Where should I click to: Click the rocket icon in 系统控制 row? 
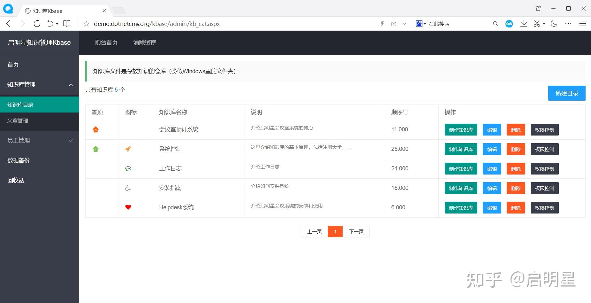point(128,149)
